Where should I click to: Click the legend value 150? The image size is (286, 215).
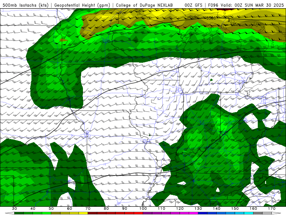pos(235,209)
